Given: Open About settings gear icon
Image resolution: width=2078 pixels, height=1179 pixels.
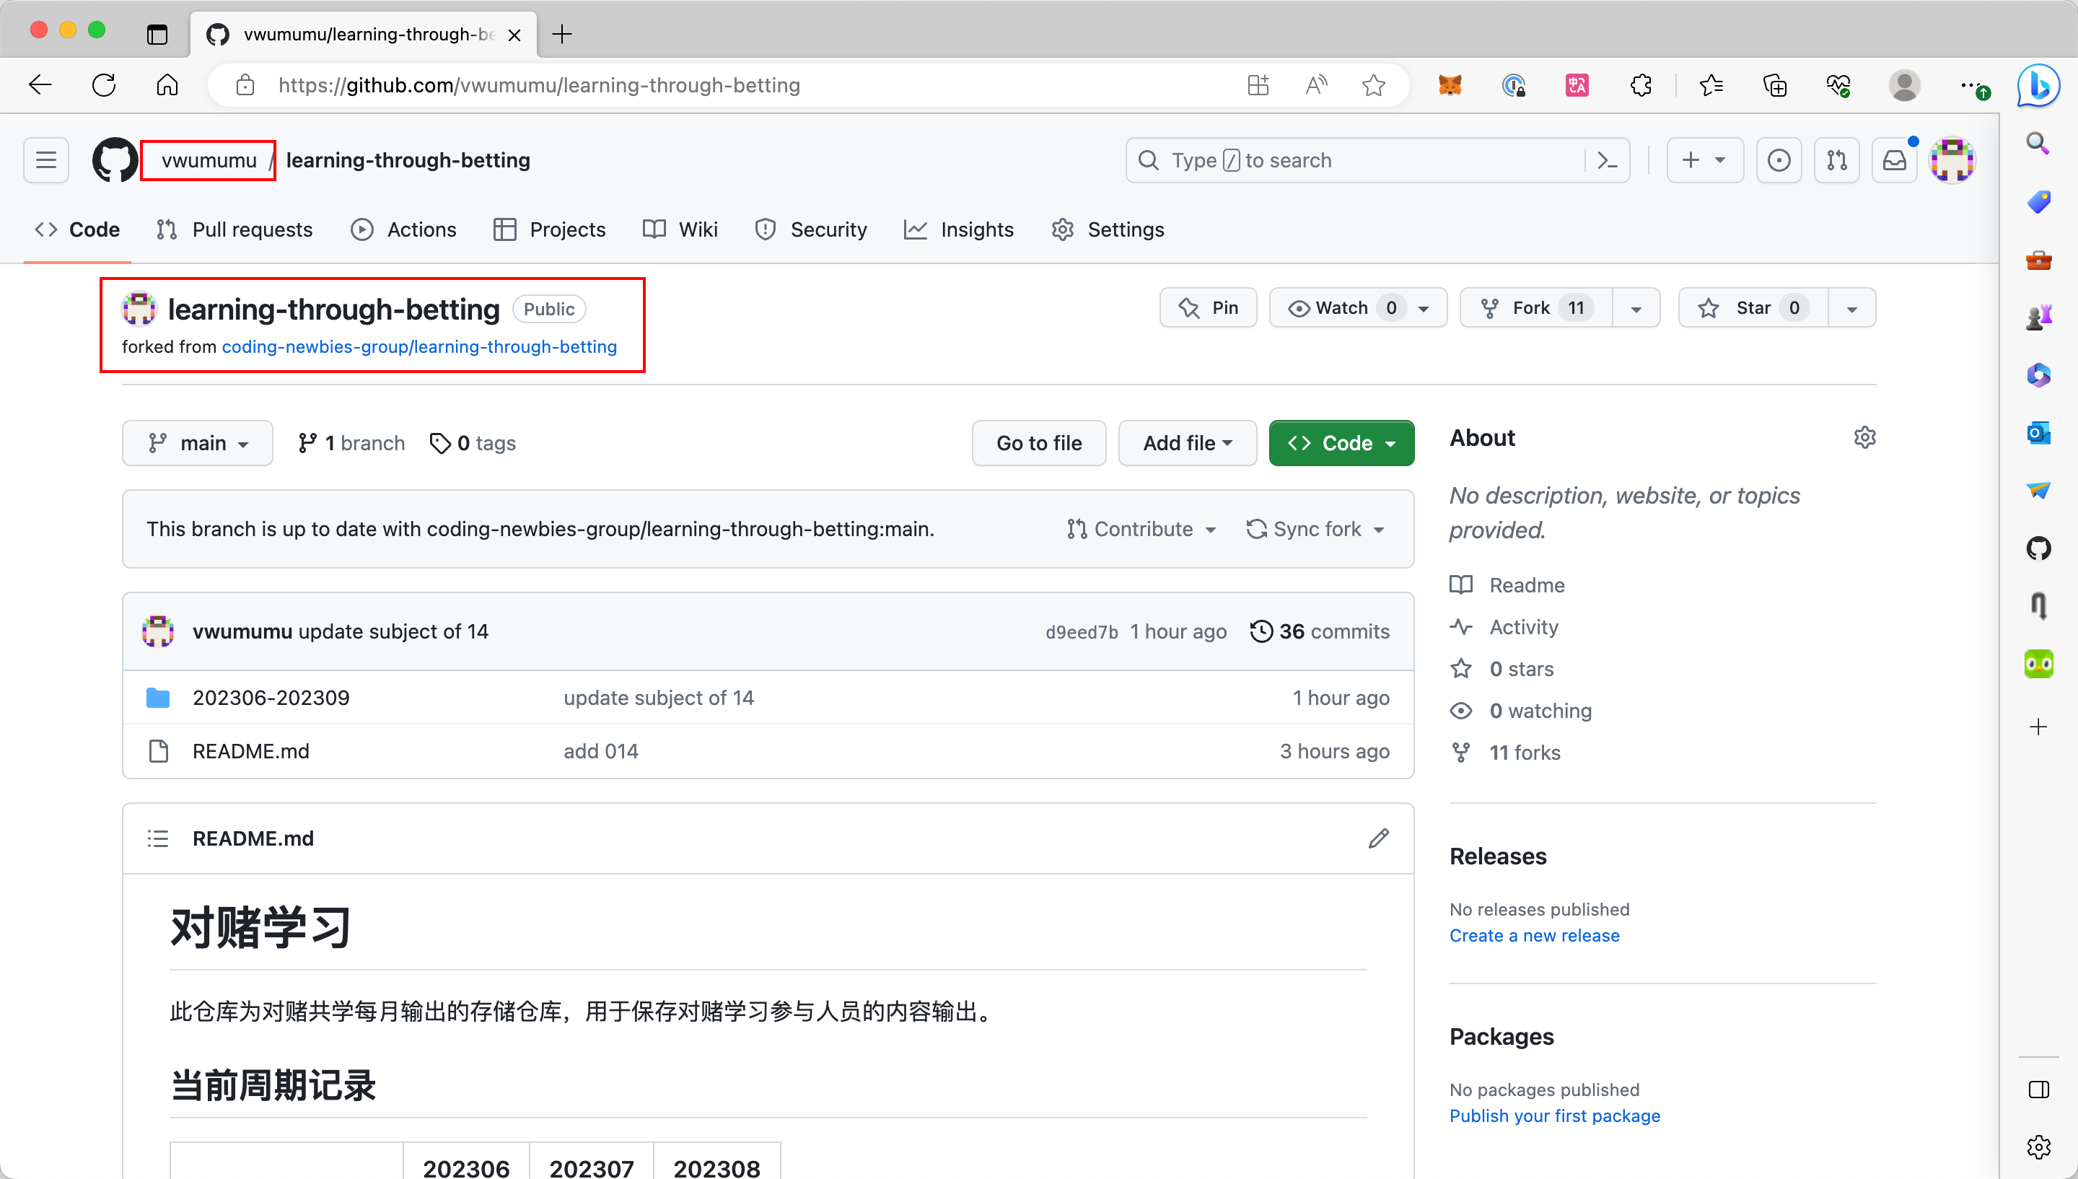Looking at the screenshot, I should tap(1864, 437).
